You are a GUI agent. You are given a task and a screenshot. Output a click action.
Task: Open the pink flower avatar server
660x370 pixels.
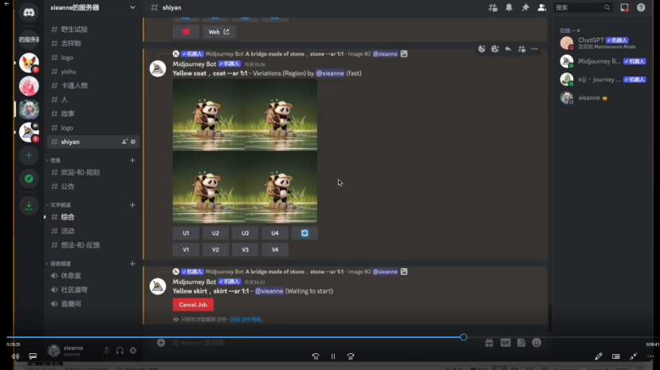tap(29, 86)
